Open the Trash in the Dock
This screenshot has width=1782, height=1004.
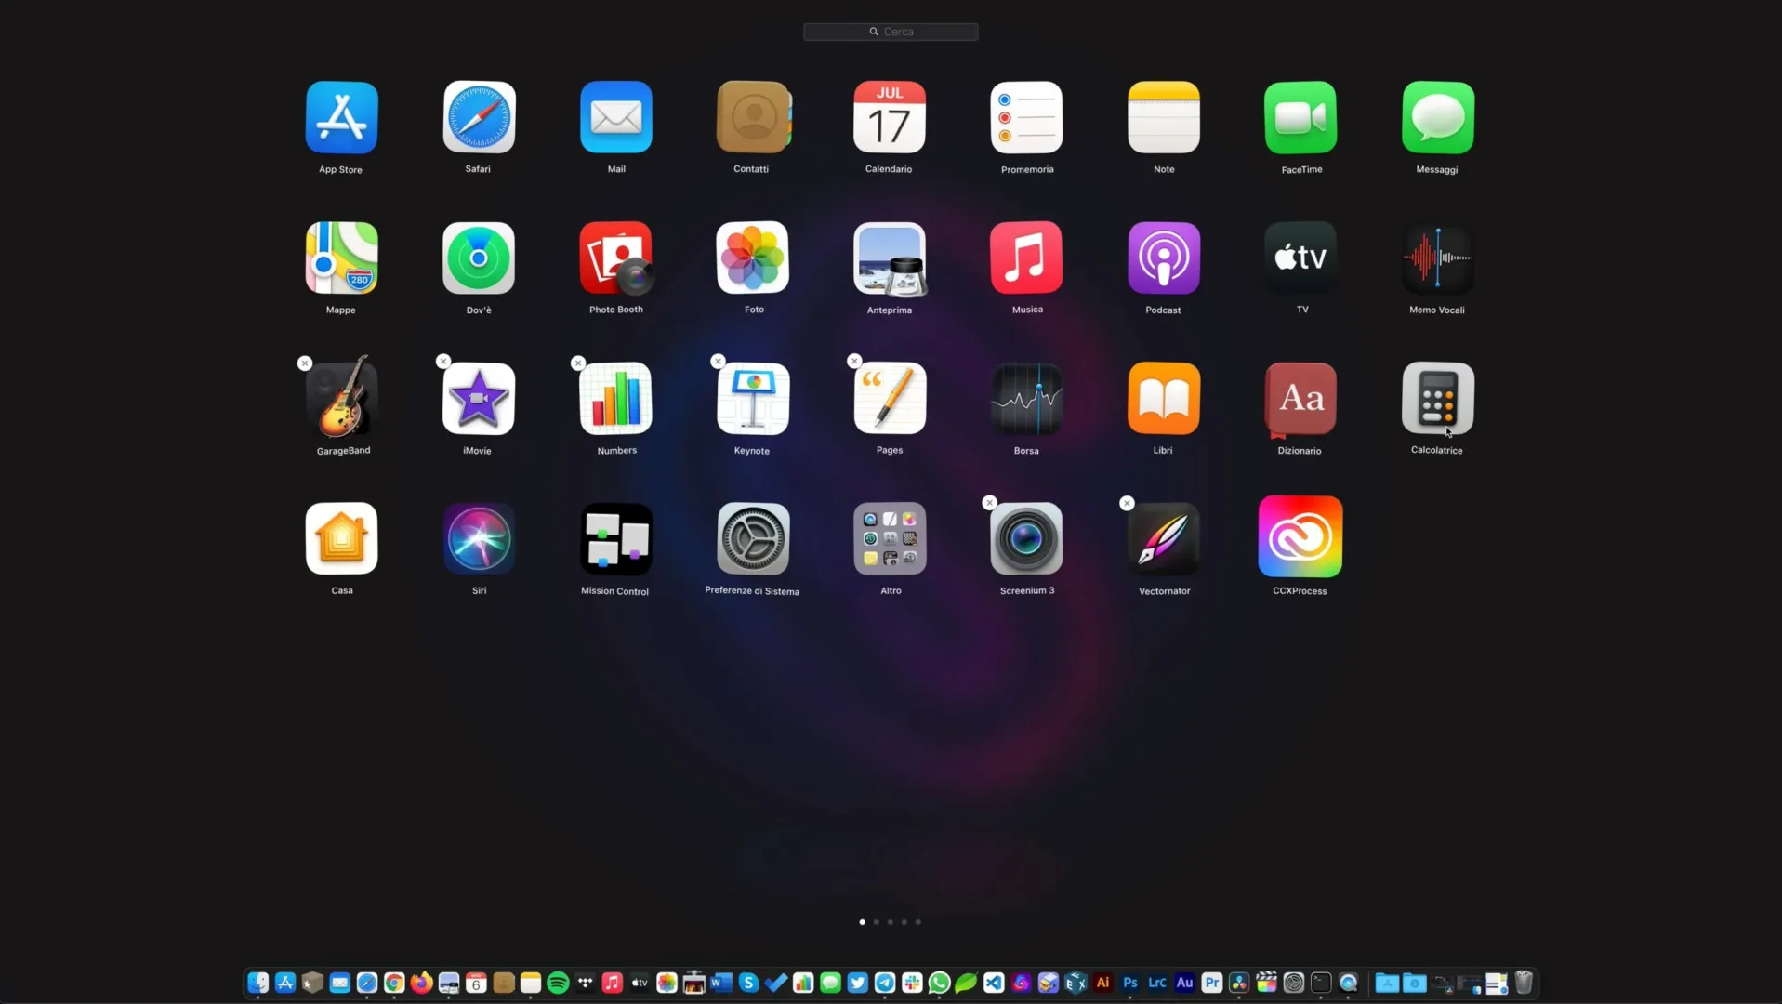coord(1524,983)
